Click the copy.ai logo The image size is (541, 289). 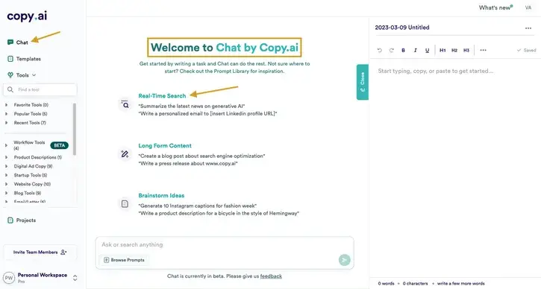tap(27, 16)
